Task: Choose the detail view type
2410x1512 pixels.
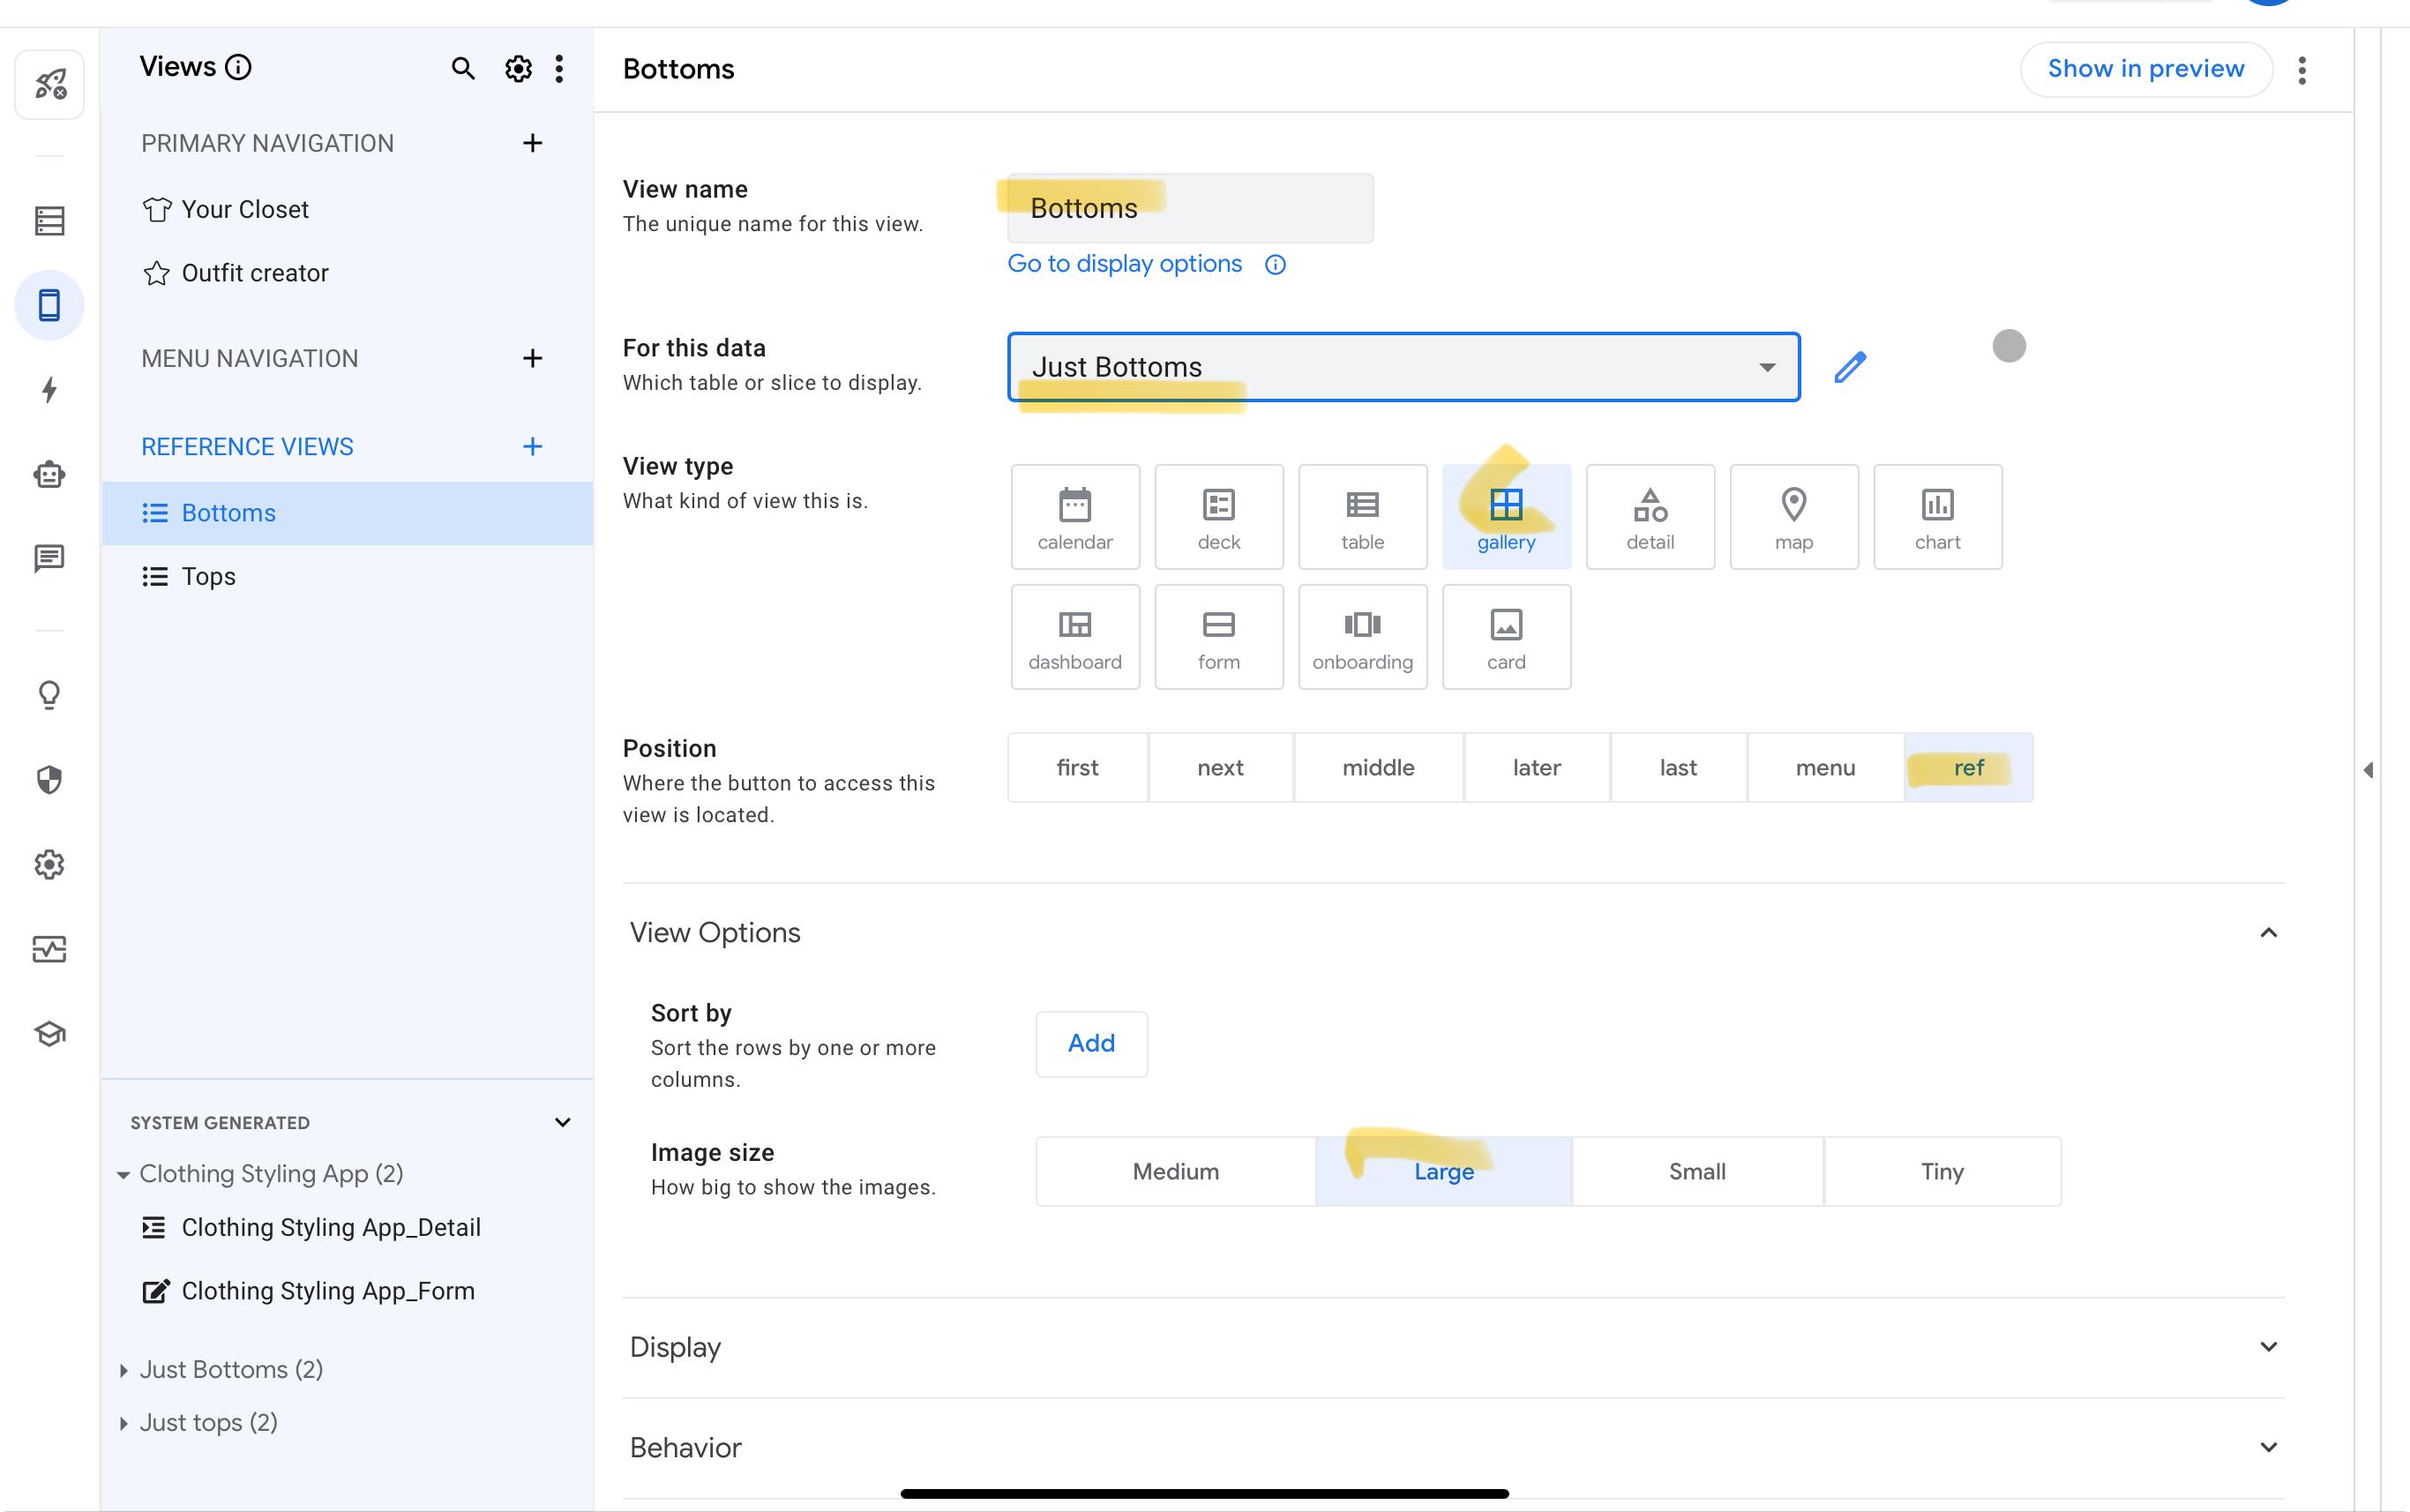Action: [1650, 517]
